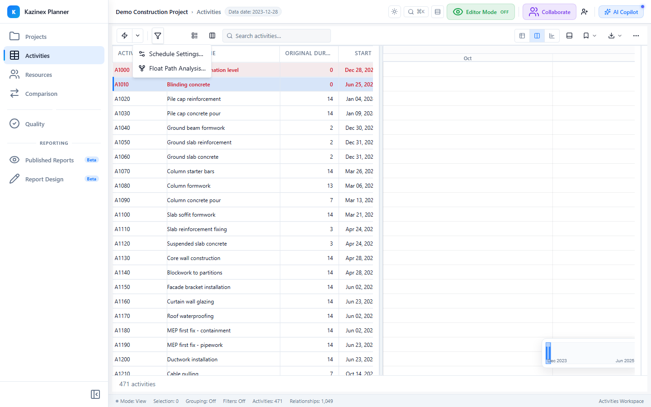
Task: Click the add user invite icon
Action: tap(585, 12)
